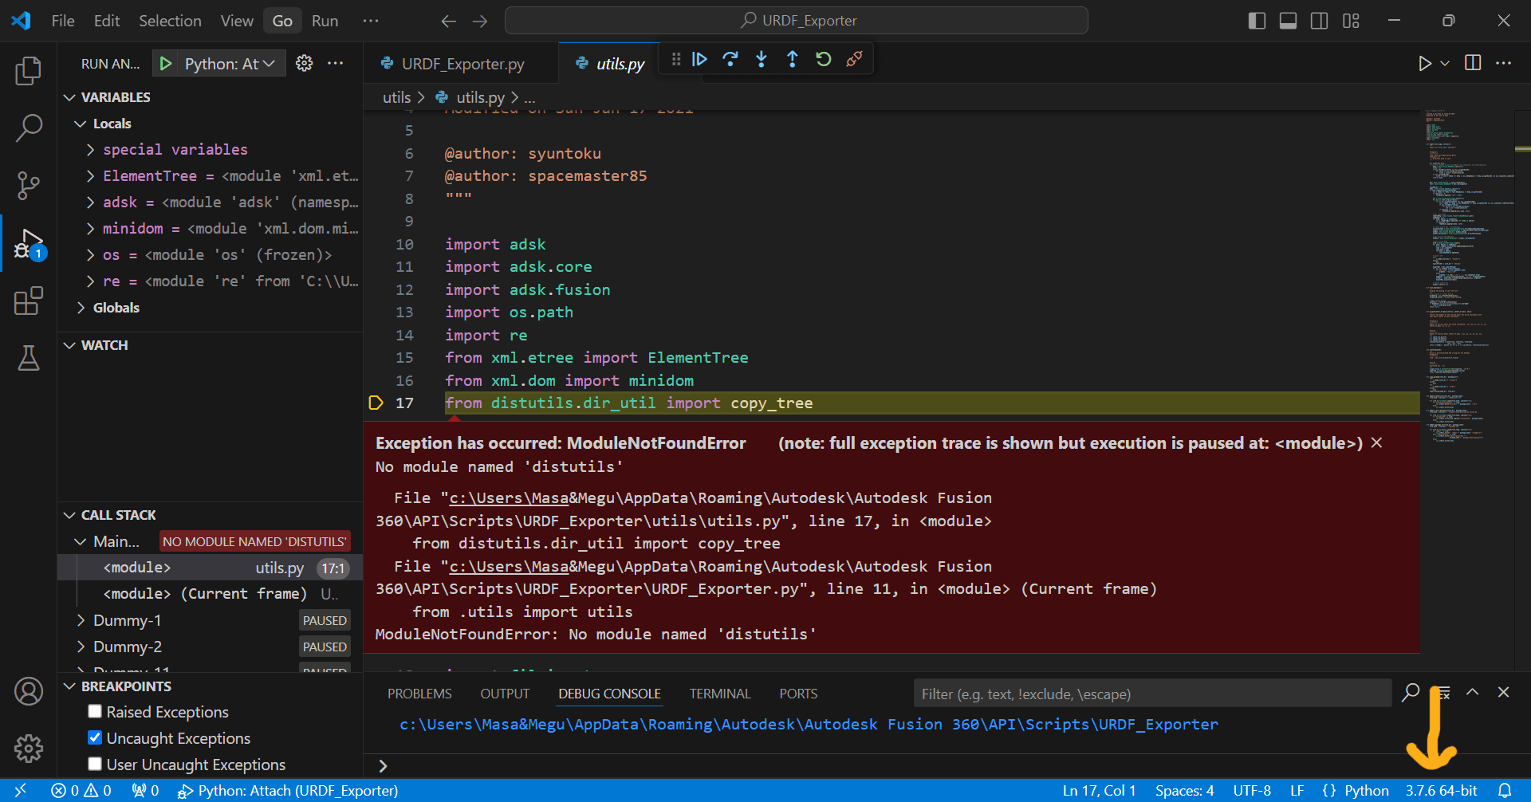Open the URDF_Exporter.py editor tab
The width and height of the screenshot is (1531, 802).
462,64
